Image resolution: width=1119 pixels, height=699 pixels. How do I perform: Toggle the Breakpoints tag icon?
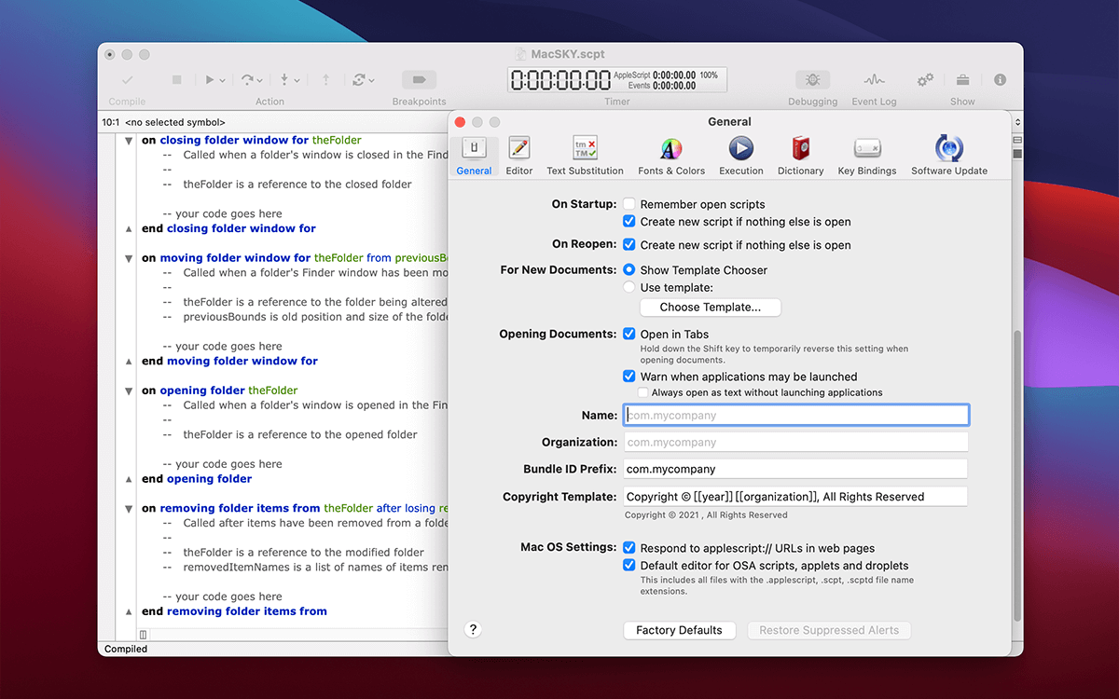pos(419,80)
